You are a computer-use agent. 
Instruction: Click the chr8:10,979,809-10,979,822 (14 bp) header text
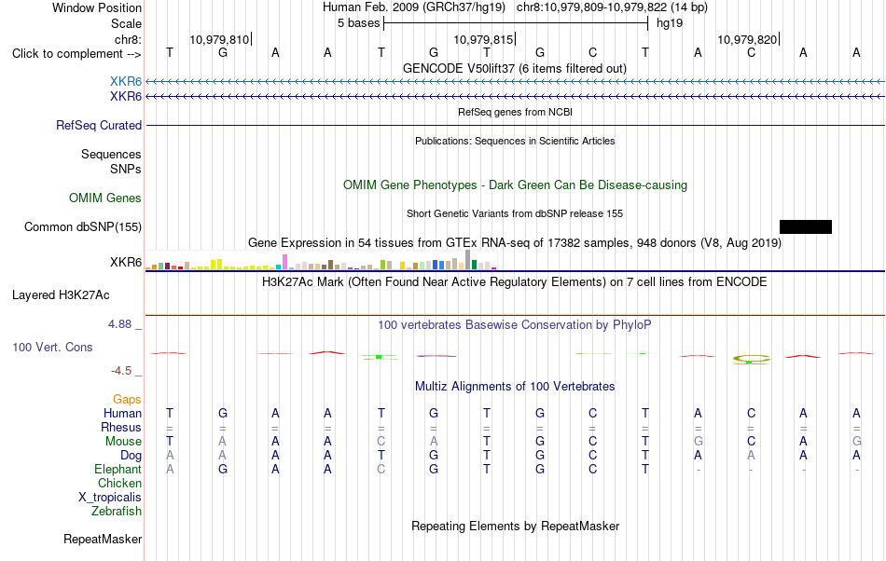[x=612, y=7]
